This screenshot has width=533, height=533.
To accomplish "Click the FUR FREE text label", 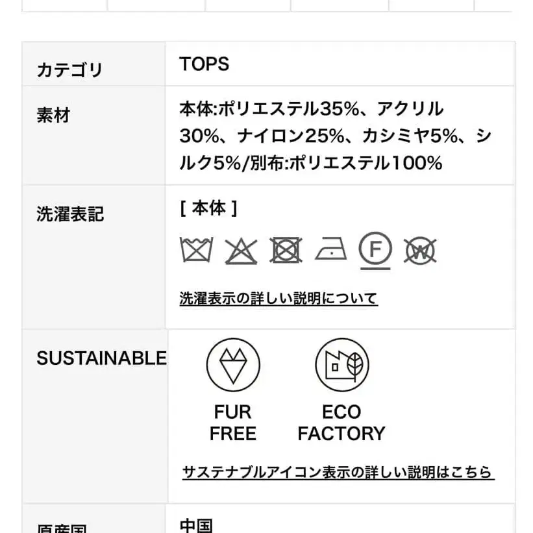I will click(x=233, y=423).
